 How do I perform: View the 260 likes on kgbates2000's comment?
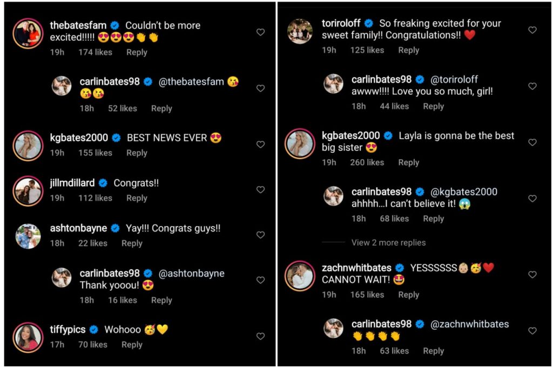(x=367, y=162)
